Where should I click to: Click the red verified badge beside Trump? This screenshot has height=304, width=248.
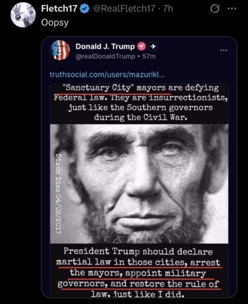[142, 46]
